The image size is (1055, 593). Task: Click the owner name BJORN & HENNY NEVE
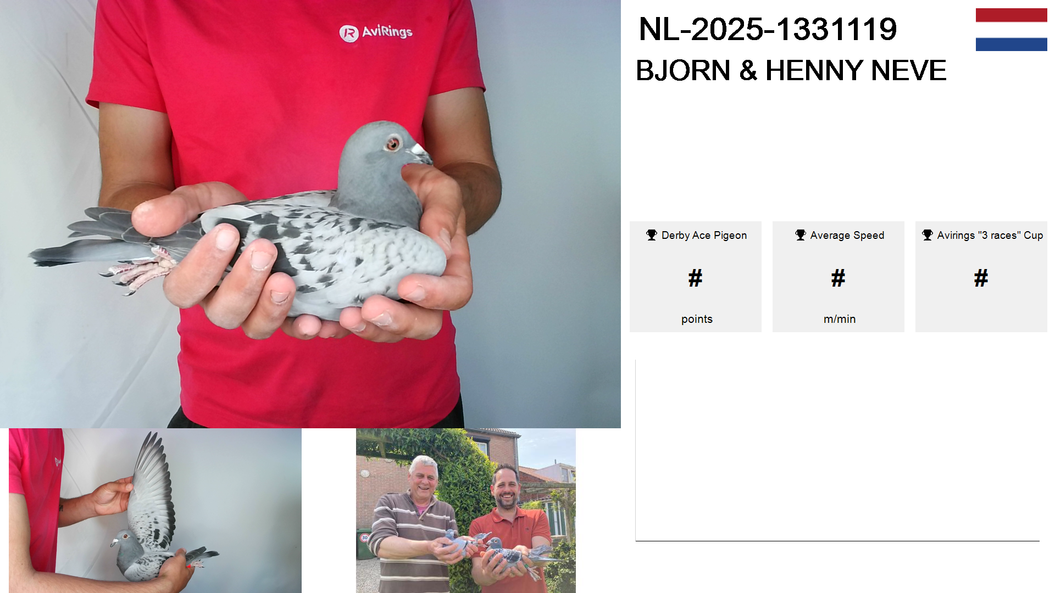coord(791,70)
